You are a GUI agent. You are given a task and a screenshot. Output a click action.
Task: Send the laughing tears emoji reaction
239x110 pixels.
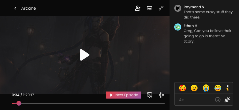pos(218,88)
